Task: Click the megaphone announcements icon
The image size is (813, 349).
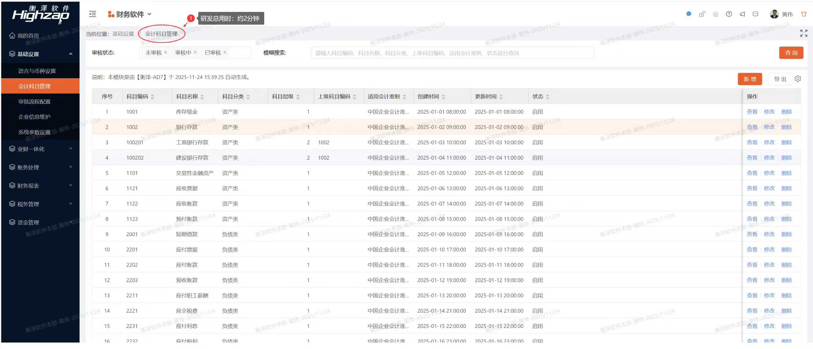Action: (742, 14)
